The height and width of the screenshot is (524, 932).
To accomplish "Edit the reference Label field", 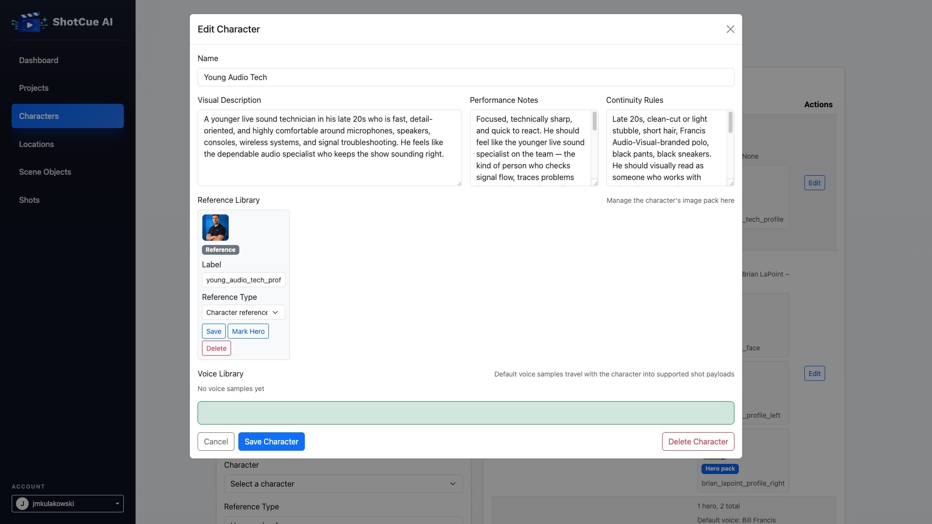I will (x=244, y=280).
